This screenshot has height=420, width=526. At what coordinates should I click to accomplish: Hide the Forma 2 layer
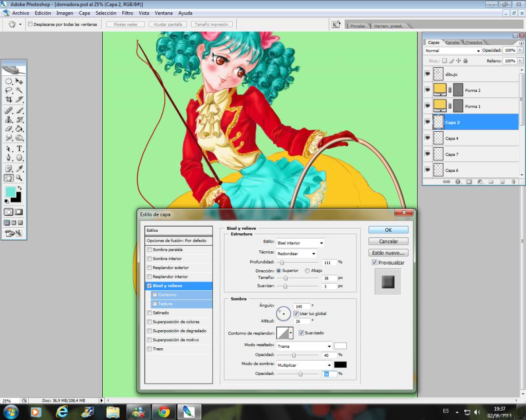pos(427,90)
